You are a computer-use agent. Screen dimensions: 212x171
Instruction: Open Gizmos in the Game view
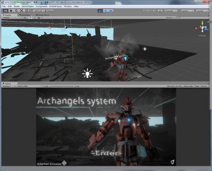tap(204, 86)
